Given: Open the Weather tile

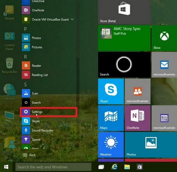Looking at the screenshot, I should [111, 145].
